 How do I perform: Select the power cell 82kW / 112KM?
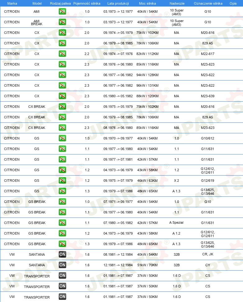click(x=147, y=54)
